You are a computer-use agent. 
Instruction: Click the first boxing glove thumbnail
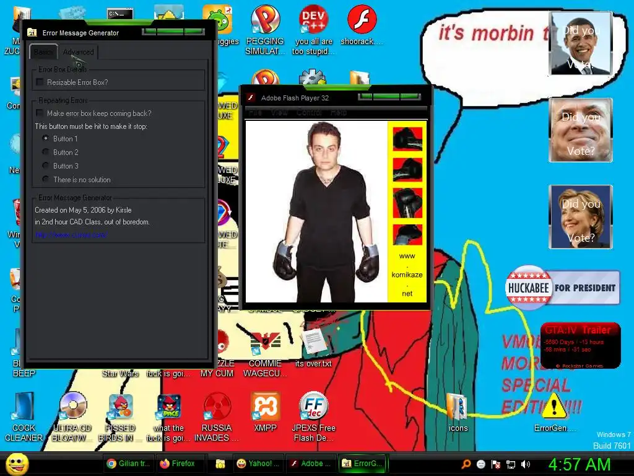pos(407,138)
